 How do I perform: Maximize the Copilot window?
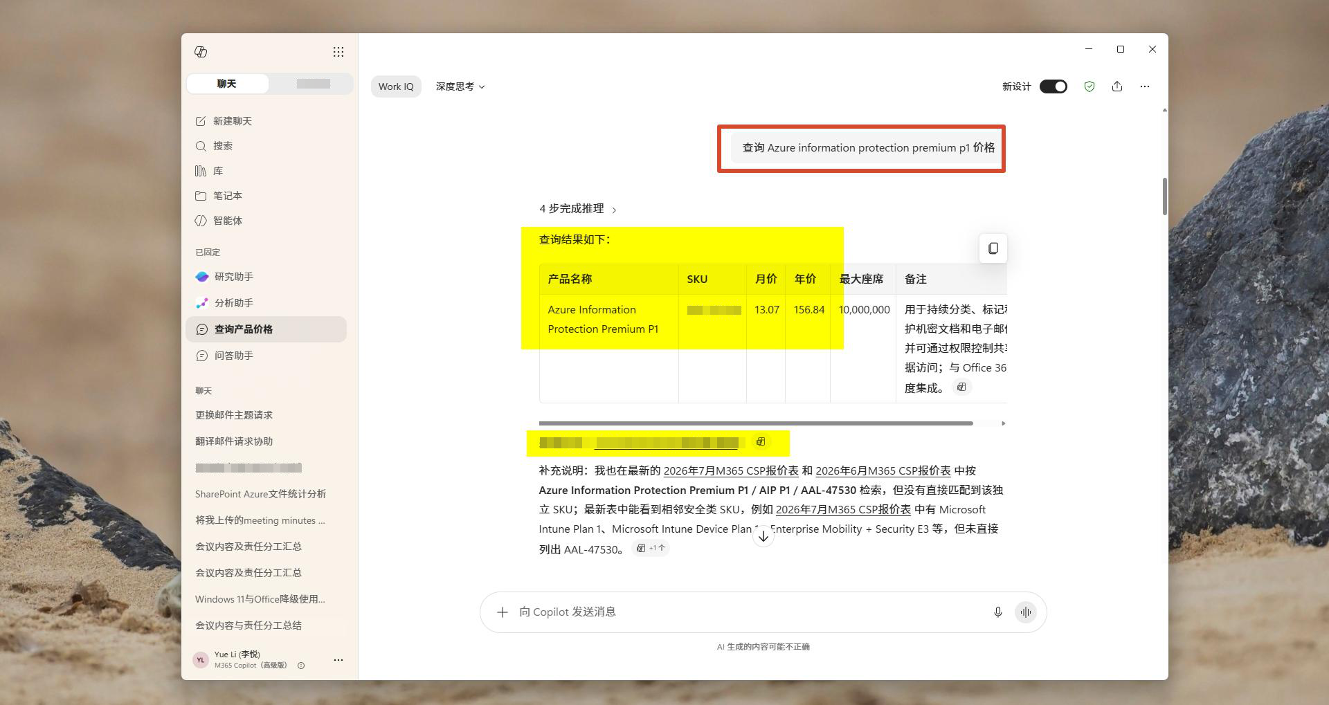tap(1121, 49)
